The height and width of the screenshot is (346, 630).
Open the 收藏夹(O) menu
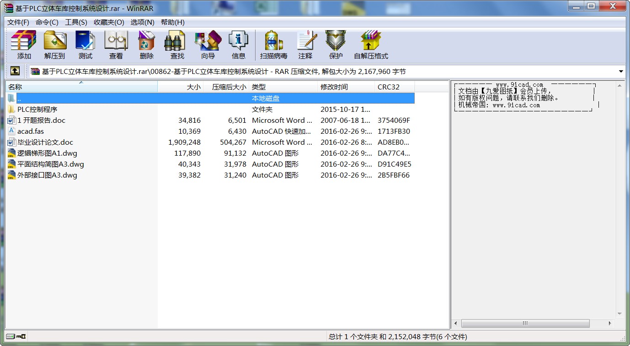[x=109, y=22]
